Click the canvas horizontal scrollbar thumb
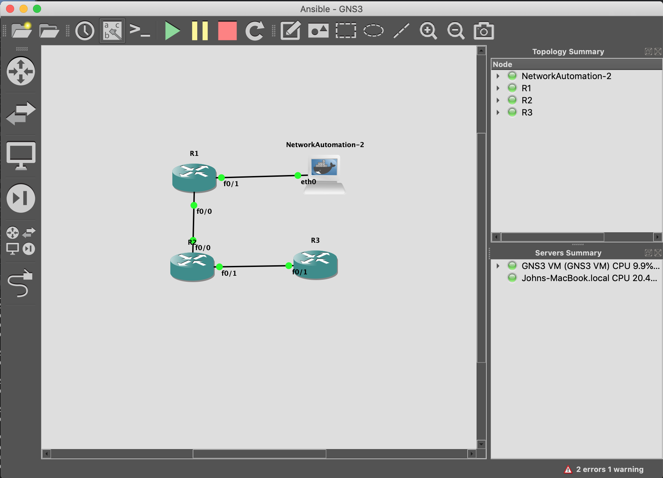 (259, 454)
